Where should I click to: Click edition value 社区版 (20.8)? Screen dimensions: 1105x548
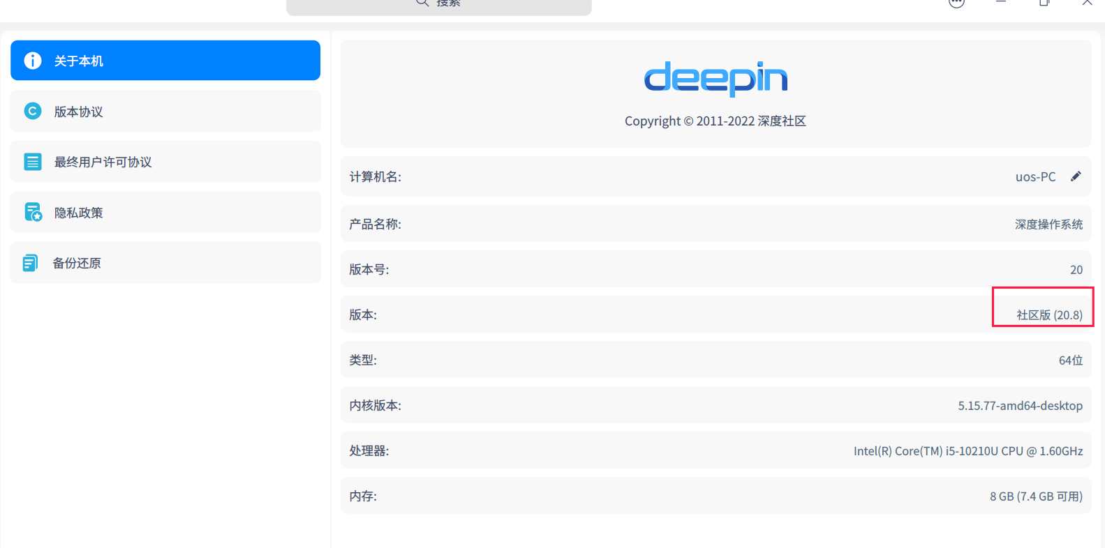(x=1049, y=315)
